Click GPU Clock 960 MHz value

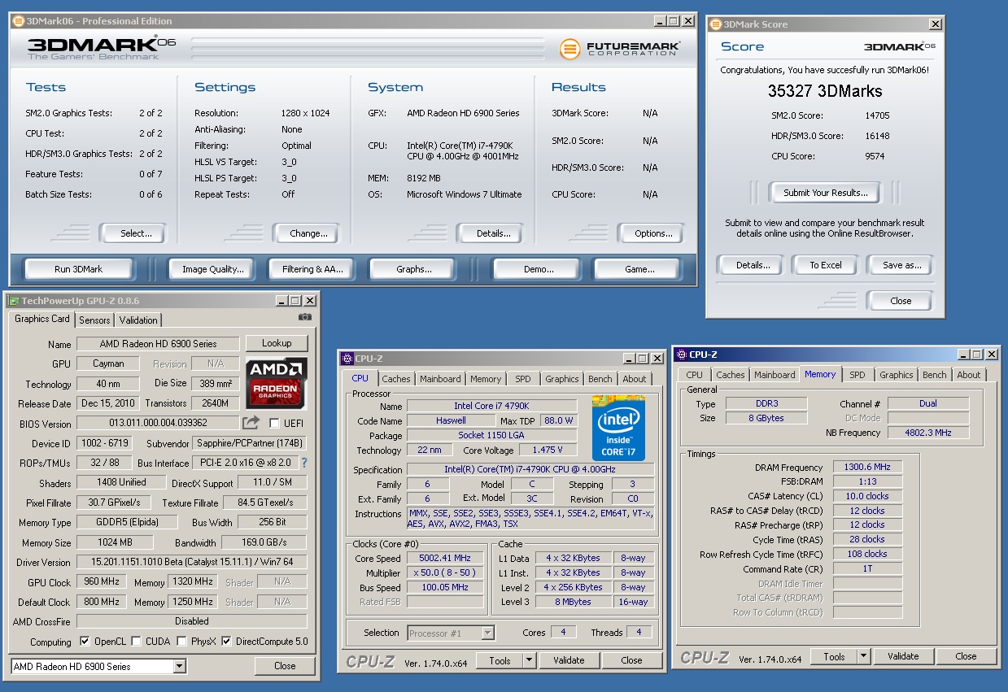pyautogui.click(x=101, y=582)
